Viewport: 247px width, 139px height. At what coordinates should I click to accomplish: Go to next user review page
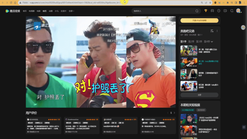pyautogui.click(x=174, y=113)
